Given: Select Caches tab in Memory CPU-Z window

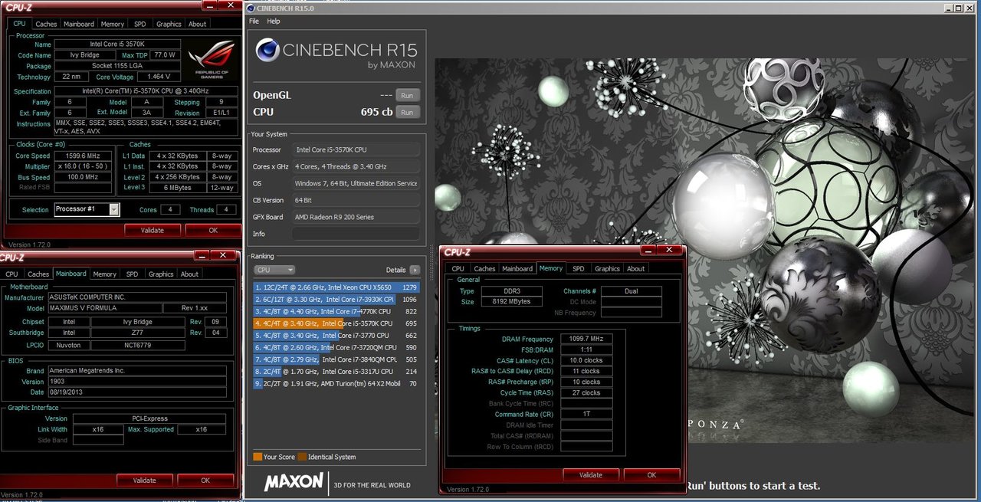Looking at the screenshot, I should click(x=484, y=268).
